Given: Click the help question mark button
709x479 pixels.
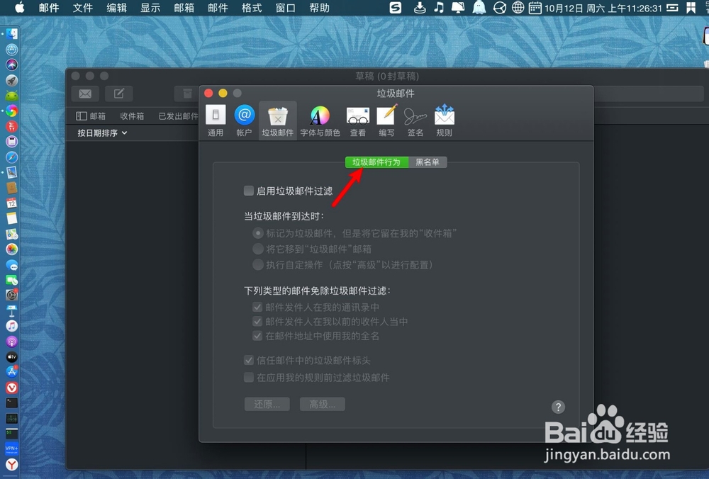Looking at the screenshot, I should click(x=558, y=407).
